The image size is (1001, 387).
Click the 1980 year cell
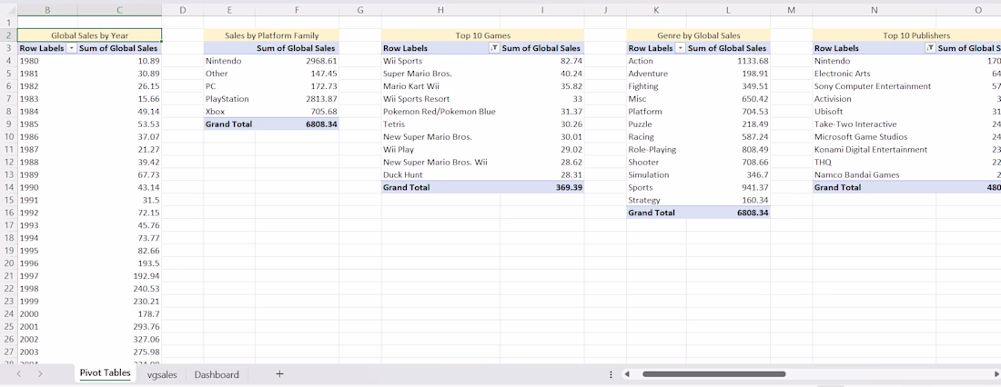click(47, 61)
